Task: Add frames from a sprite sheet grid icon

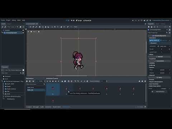Action: click(65, 81)
